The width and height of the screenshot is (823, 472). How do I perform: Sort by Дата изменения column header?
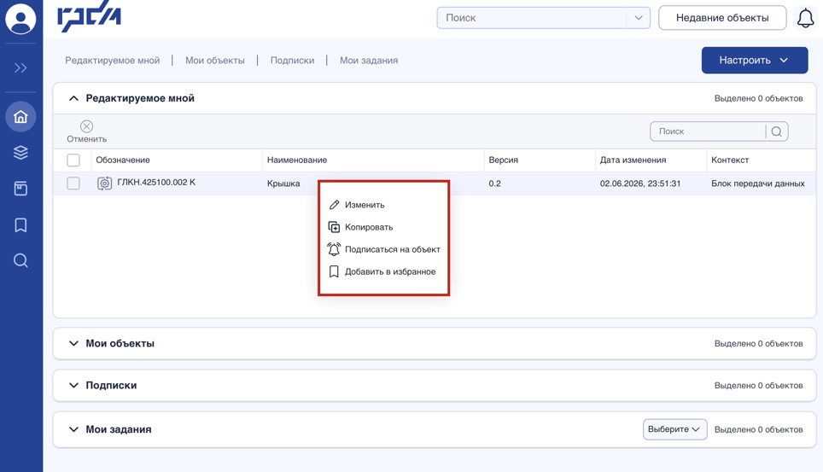coord(633,160)
